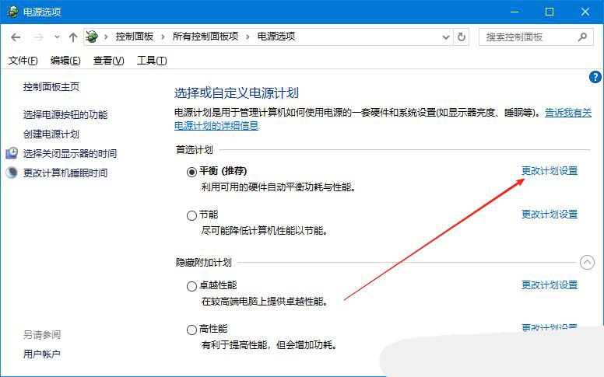The image size is (604, 377).
Task: Expand chevron before 控制面板 breadcrumb
Action: click(x=106, y=37)
